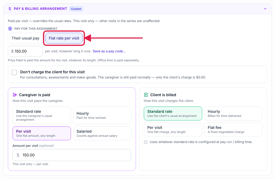Screen dimensions: 275x179
Task: Select Flat rate per visit option
Action: (64, 38)
